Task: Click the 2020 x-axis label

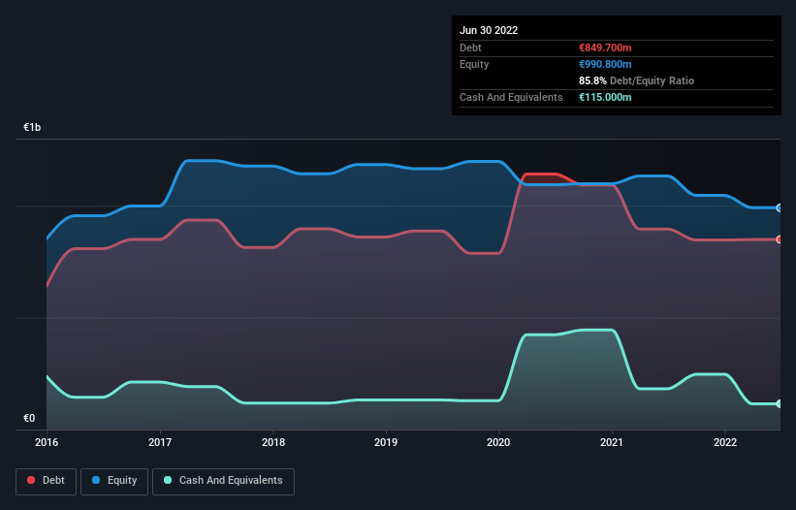Action: [x=498, y=442]
